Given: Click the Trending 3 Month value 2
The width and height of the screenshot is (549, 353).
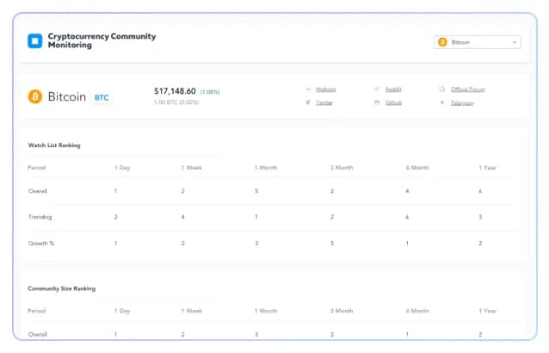Looking at the screenshot, I should coord(332,217).
